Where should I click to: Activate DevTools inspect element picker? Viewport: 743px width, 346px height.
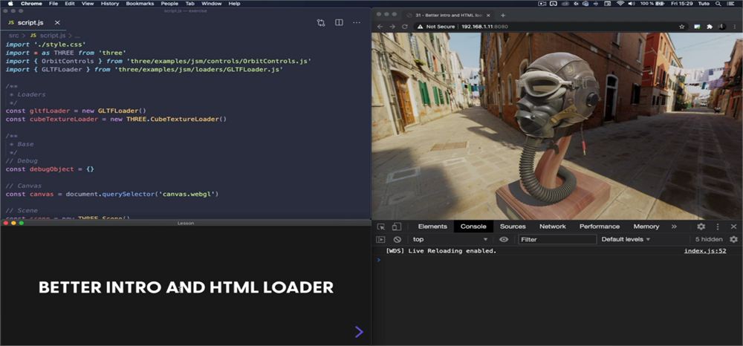coord(381,226)
